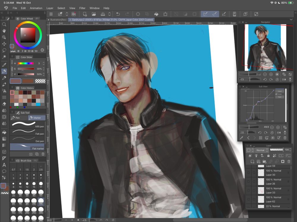Click the eyedropper icon in Sub View

pos(241,138)
